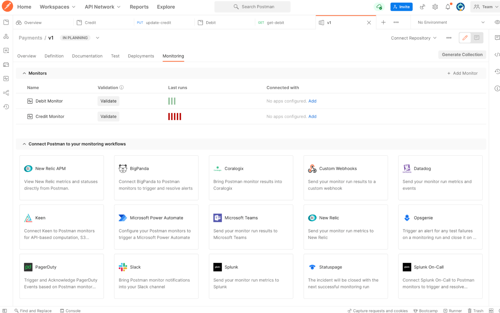Toggle the bottom-left sidebar panel icon
The image size is (500, 313).
point(5,310)
